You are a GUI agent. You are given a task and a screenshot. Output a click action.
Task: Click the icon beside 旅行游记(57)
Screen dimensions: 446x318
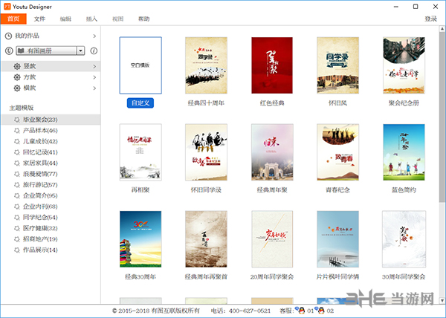point(17,185)
